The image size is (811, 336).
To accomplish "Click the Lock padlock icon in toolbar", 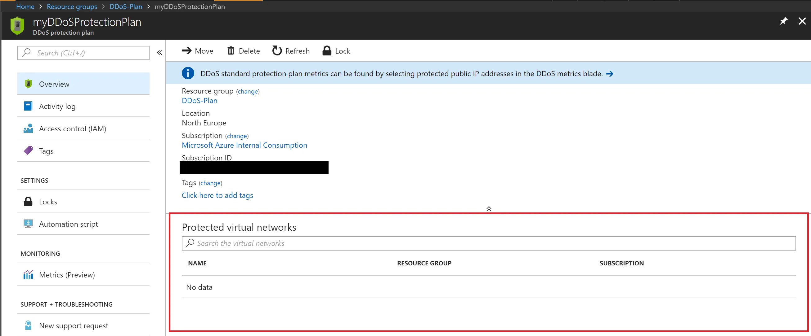I will click(x=327, y=50).
